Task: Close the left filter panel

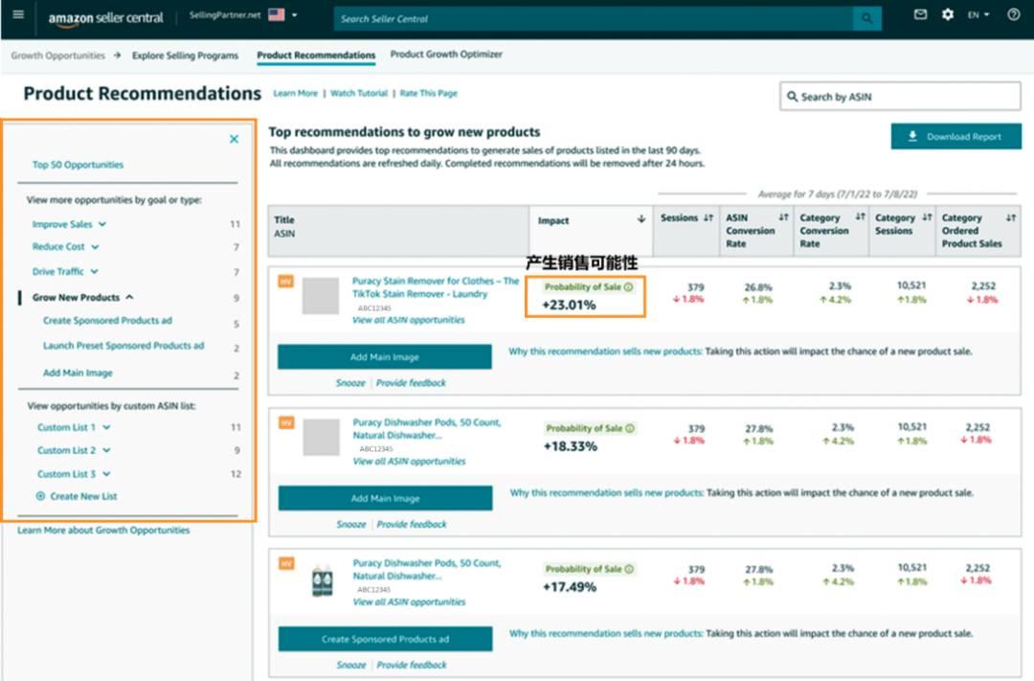Action: (235, 139)
